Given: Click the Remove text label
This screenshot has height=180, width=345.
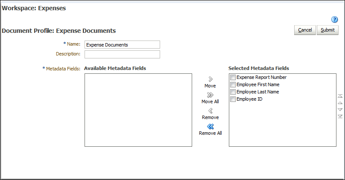Looking at the screenshot, I should pyautogui.click(x=211, y=117).
